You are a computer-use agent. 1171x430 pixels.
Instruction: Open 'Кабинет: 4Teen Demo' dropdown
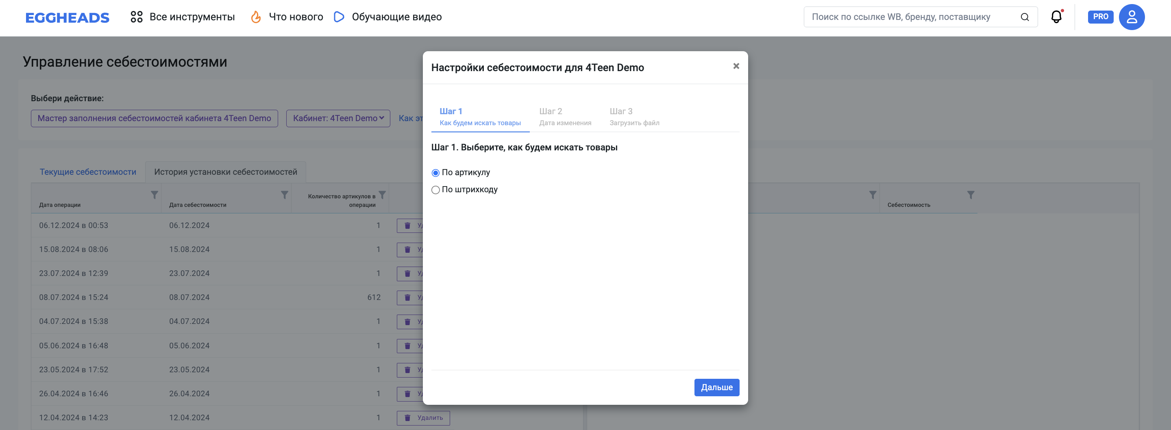pos(338,118)
